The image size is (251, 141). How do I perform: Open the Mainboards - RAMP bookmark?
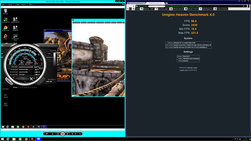pyautogui.click(x=147, y=9)
